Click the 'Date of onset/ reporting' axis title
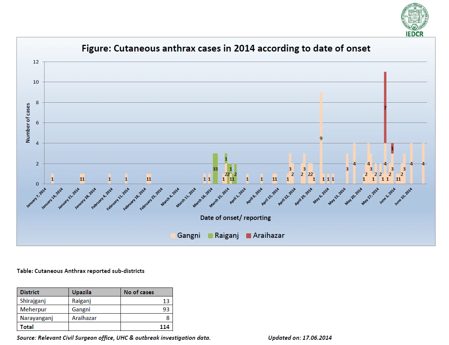 pos(235,218)
